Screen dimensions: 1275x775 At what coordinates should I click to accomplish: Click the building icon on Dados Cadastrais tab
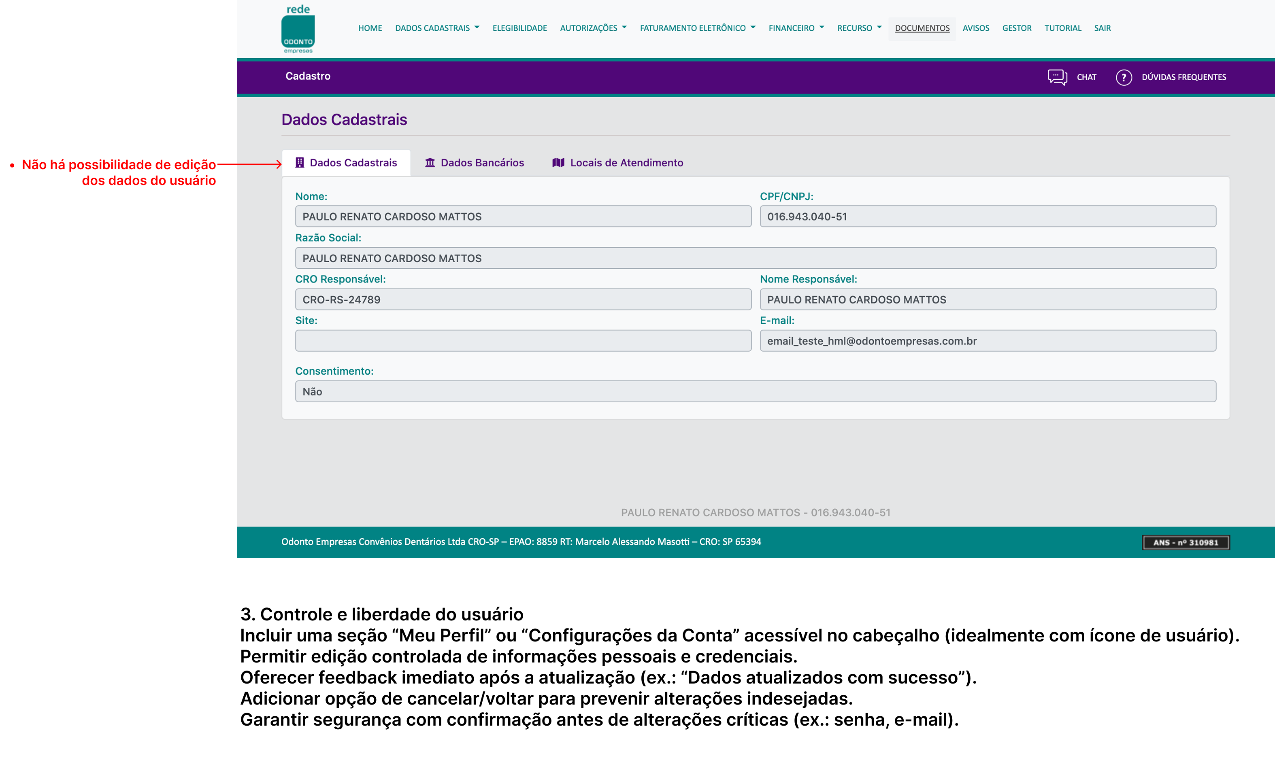tap(300, 162)
